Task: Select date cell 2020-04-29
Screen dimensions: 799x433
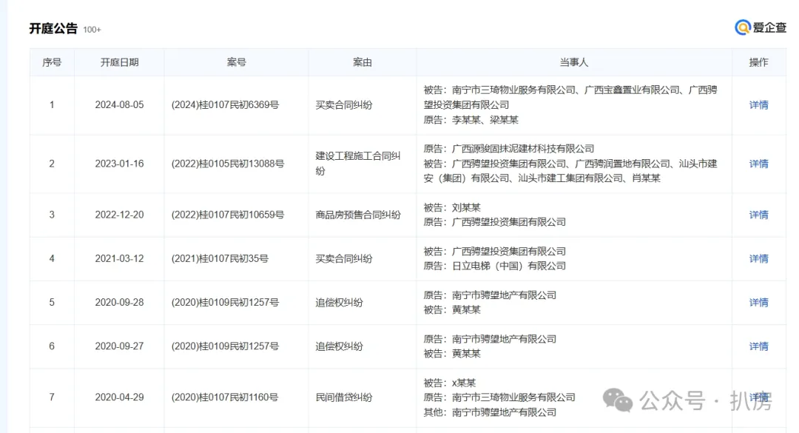Action: [119, 397]
